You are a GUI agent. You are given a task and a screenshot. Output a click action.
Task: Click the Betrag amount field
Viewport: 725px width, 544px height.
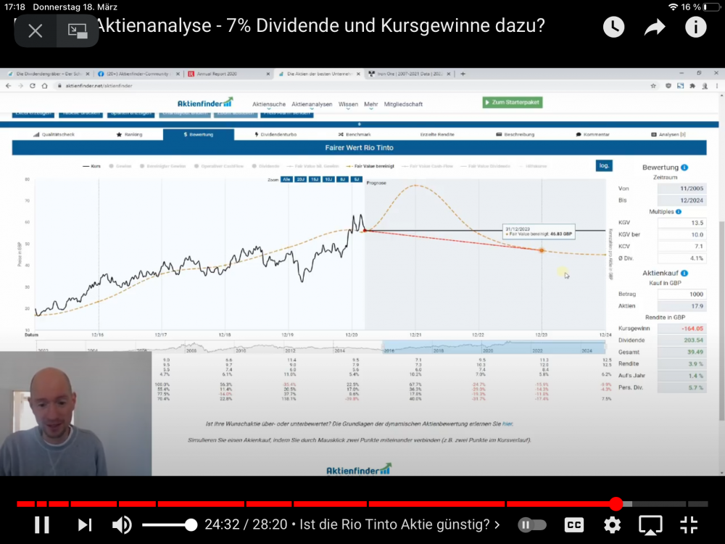[682, 294]
